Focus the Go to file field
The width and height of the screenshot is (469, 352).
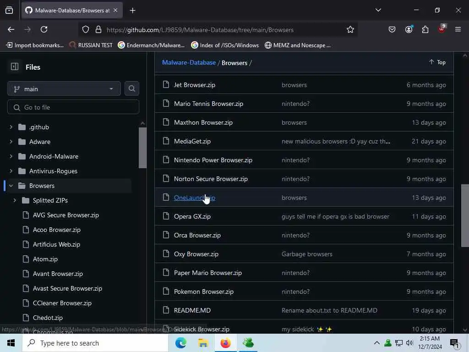click(x=73, y=107)
